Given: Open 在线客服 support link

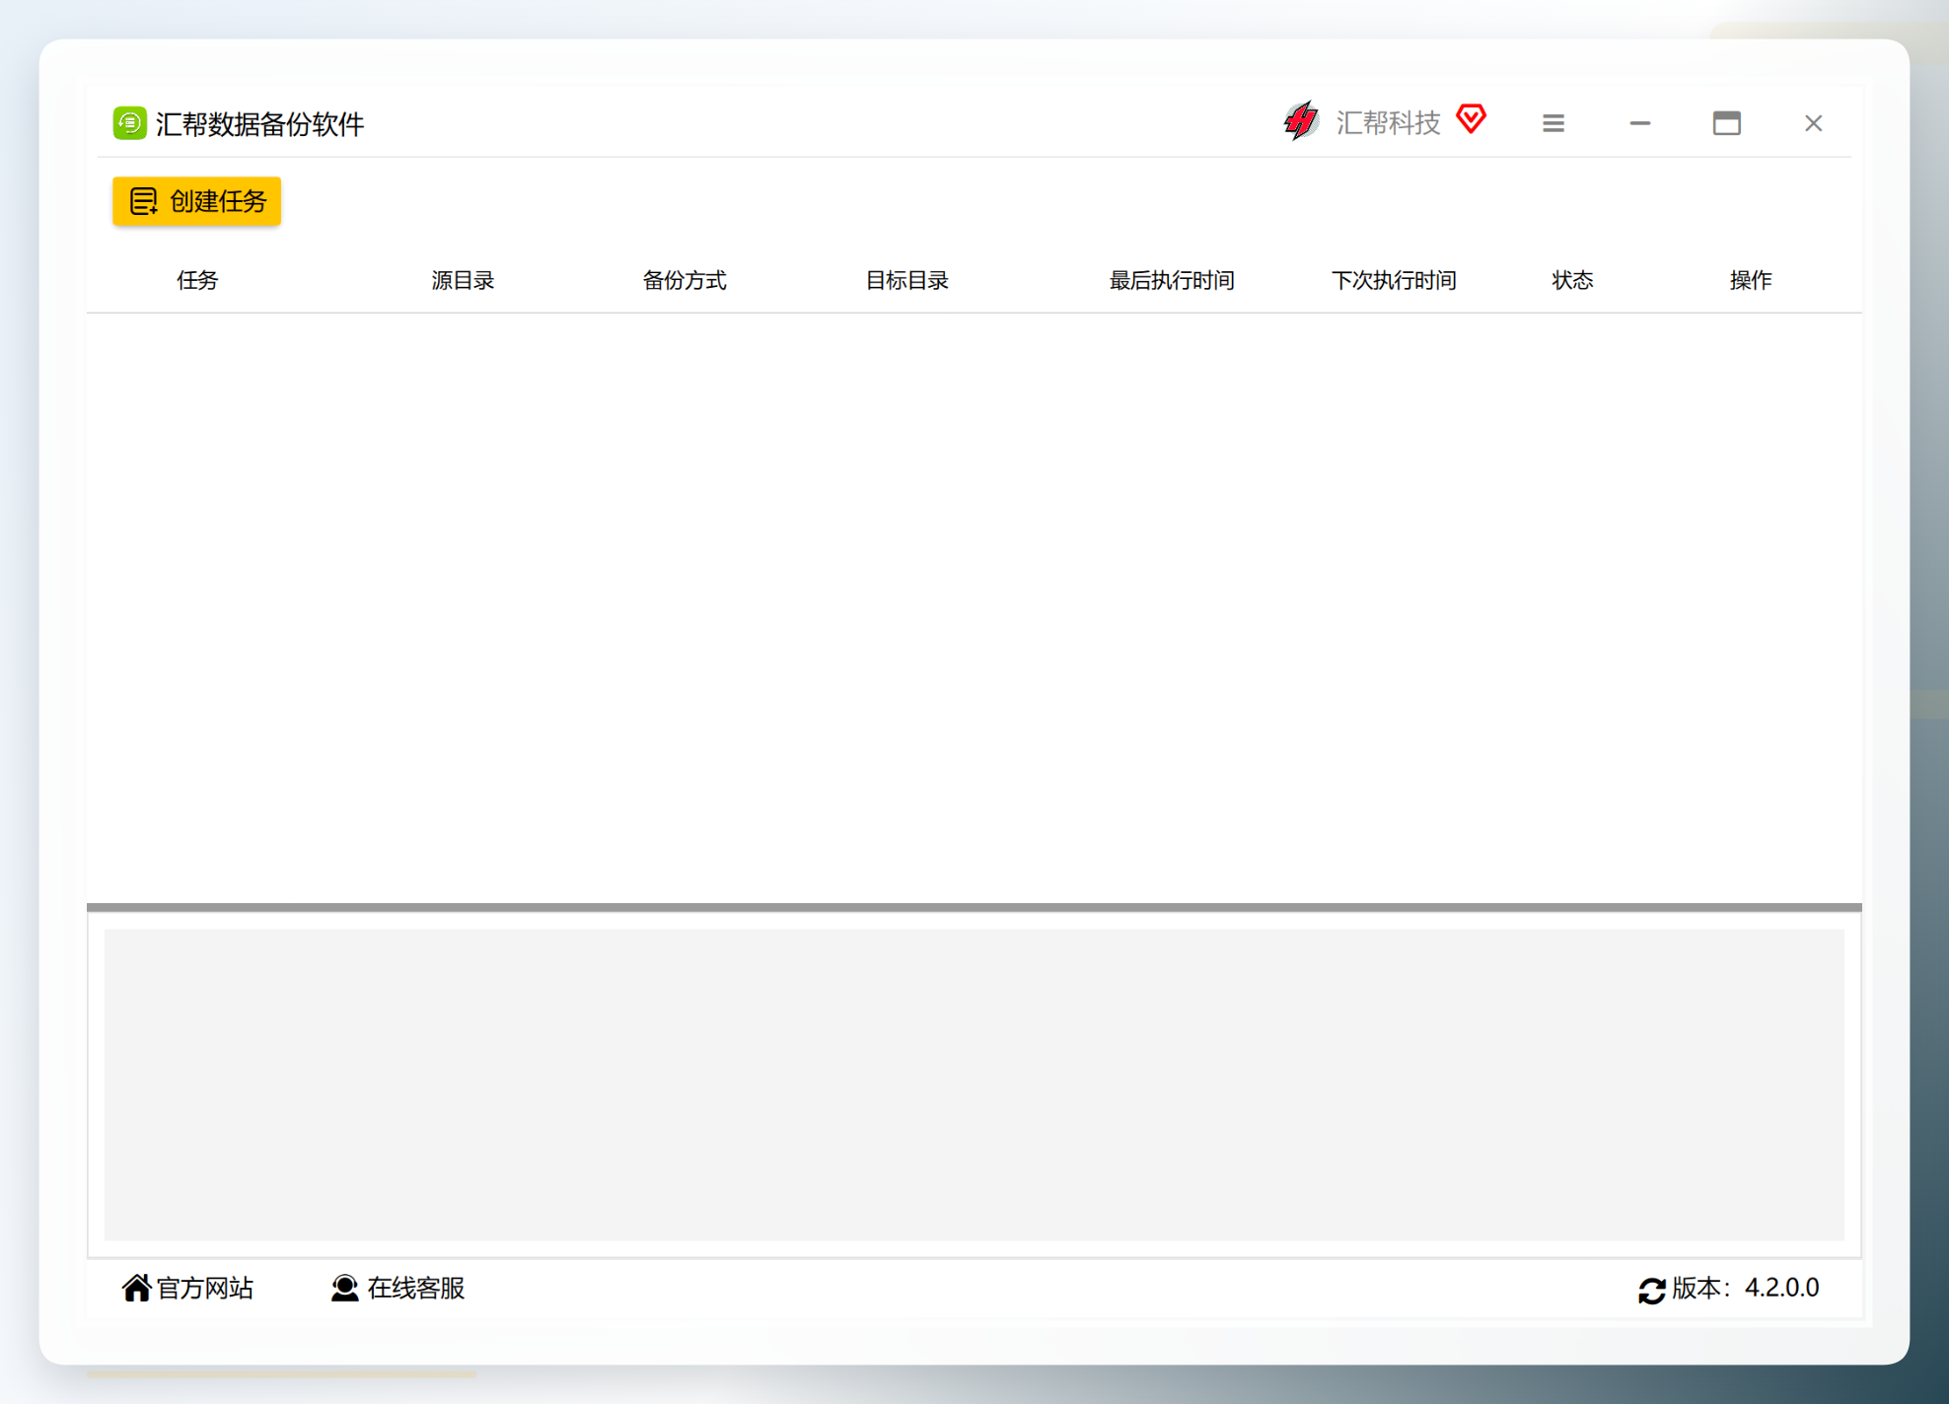Looking at the screenshot, I should (x=397, y=1288).
